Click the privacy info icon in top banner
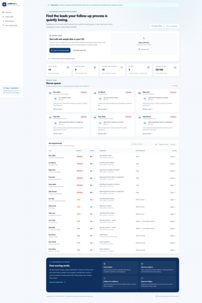Viewport: 202px width, 303px height. 49,5
